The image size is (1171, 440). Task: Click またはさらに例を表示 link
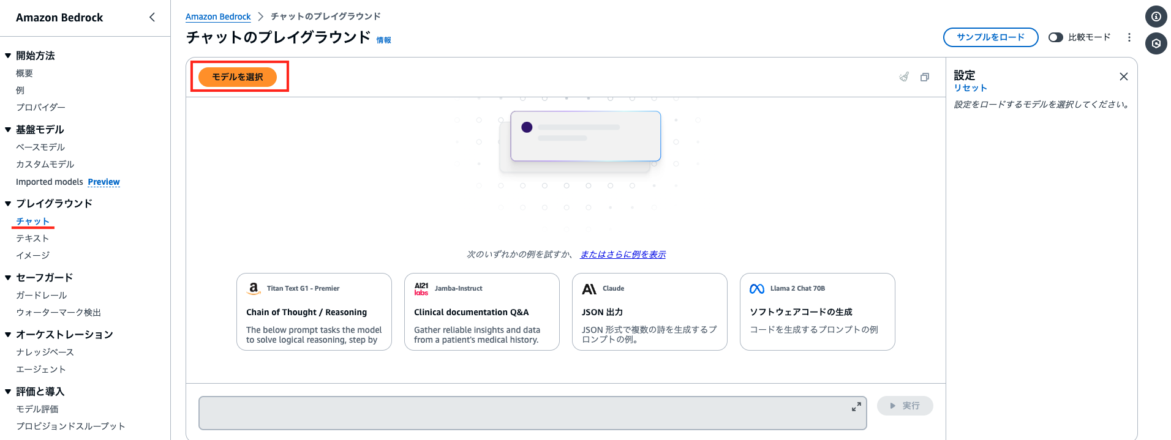tap(623, 255)
